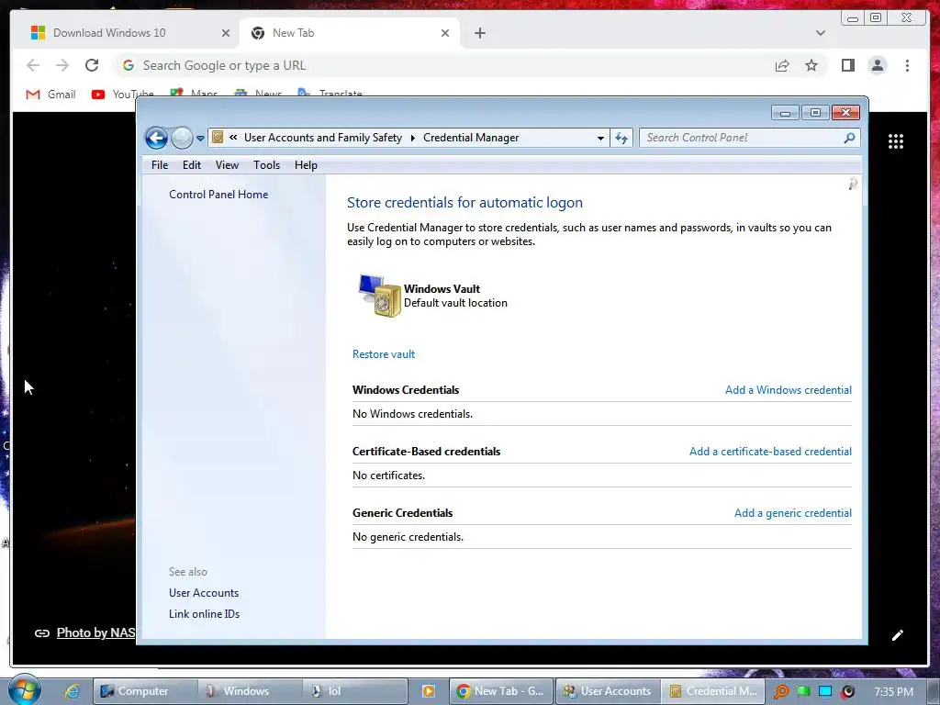940x705 pixels.
Task: Refresh the Credential Manager address bar
Action: pos(621,138)
